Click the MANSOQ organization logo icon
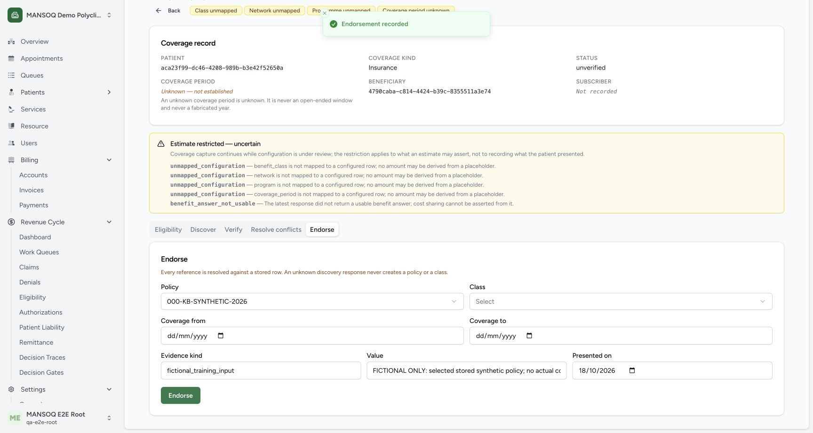This screenshot has width=813, height=433. tap(15, 15)
